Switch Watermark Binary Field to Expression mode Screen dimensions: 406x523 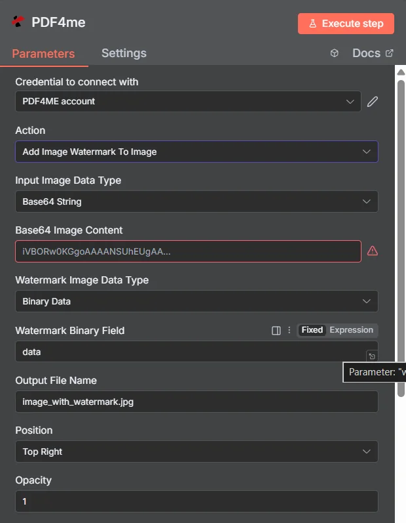click(351, 330)
